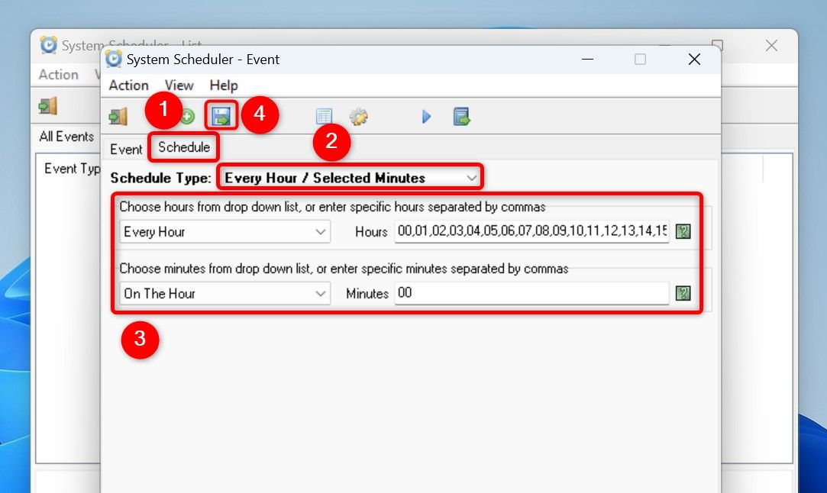The height and width of the screenshot is (493, 827).
Task: Click Event Type column header in List window
Action: pyautogui.click(x=72, y=169)
